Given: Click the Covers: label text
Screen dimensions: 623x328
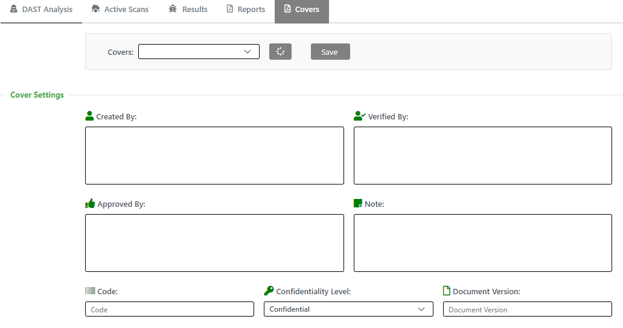Looking at the screenshot, I should [120, 52].
